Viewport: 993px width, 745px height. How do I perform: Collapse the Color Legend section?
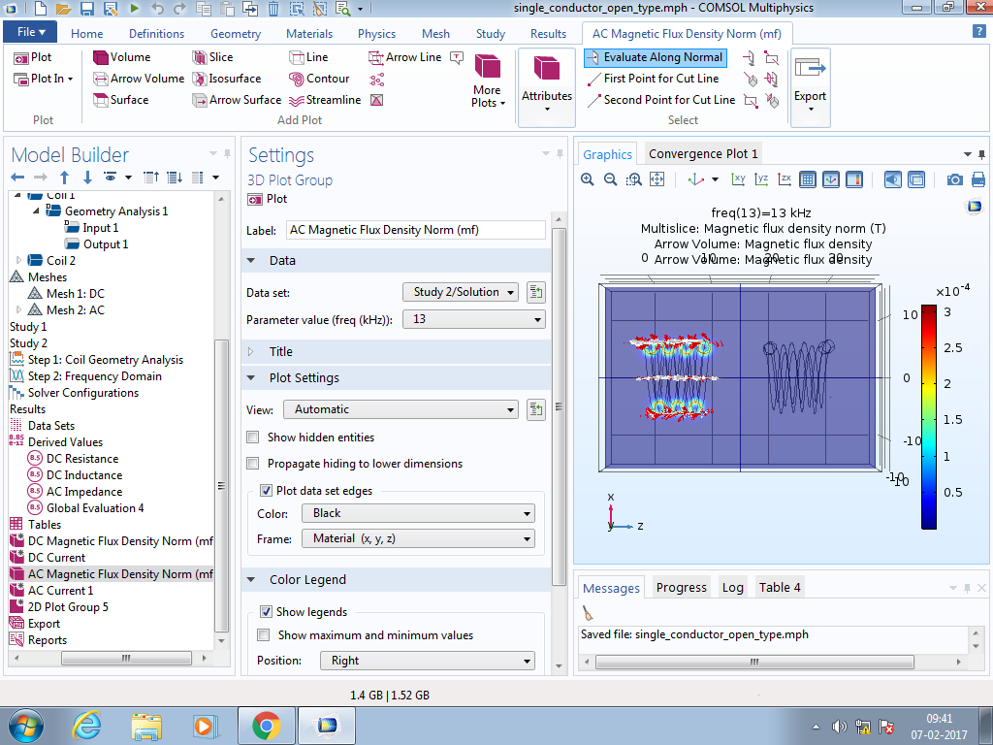(251, 580)
